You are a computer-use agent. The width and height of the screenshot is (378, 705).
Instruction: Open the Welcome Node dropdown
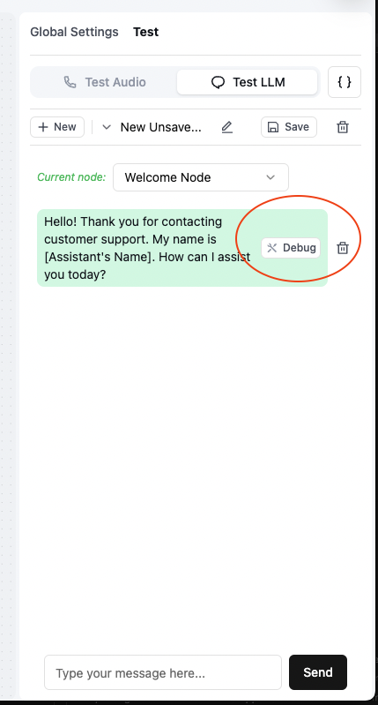click(201, 177)
